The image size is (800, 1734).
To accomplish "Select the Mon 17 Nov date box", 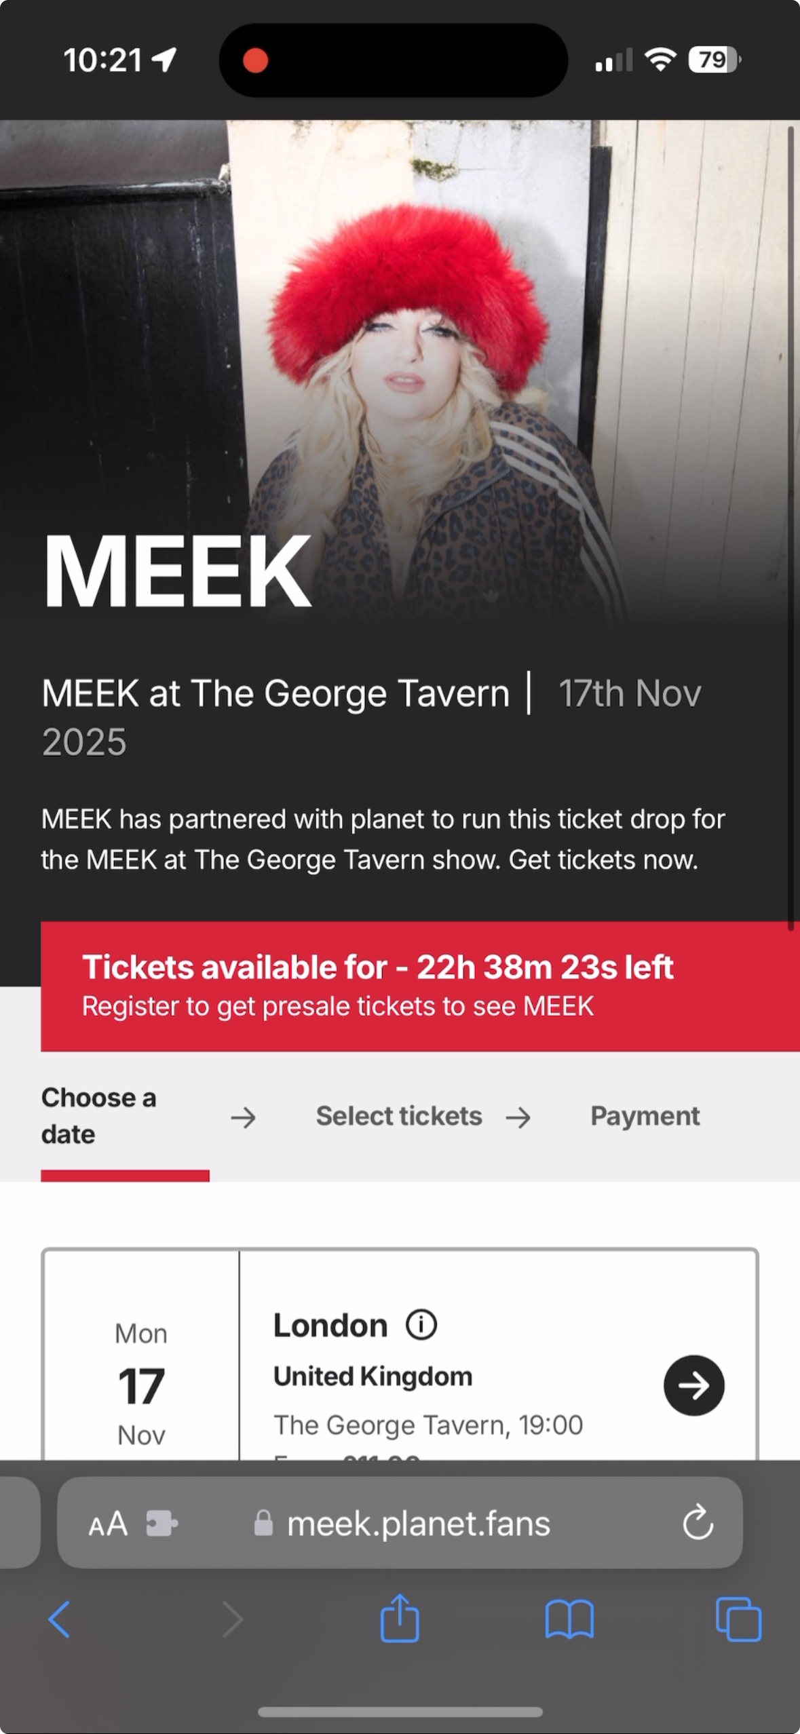I will pyautogui.click(x=141, y=1384).
